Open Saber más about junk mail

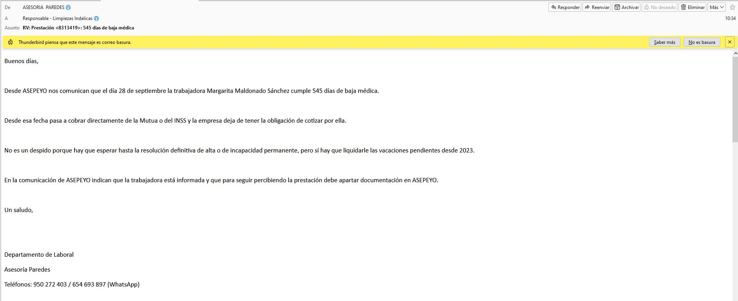click(664, 42)
